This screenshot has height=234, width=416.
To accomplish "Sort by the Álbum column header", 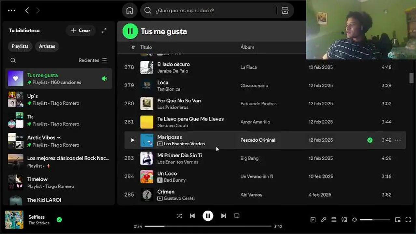I will pyautogui.click(x=247, y=47).
